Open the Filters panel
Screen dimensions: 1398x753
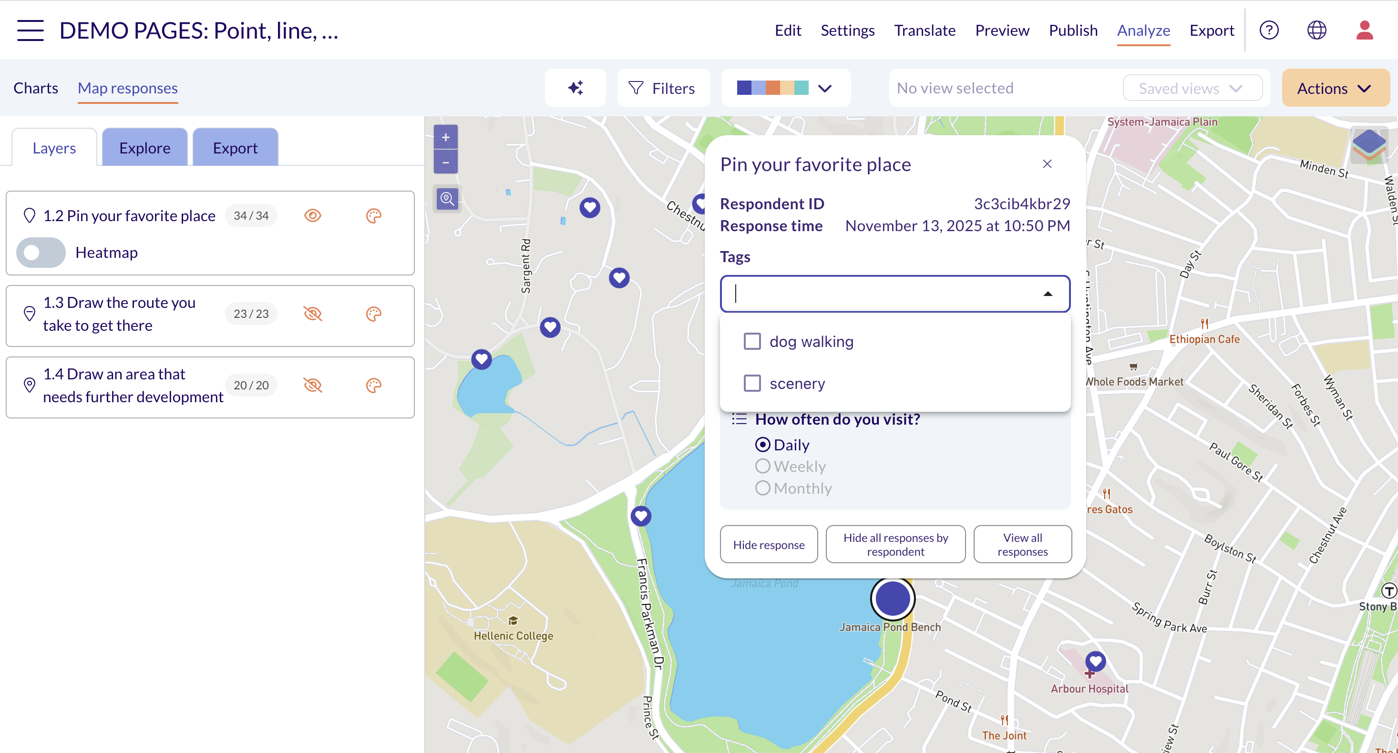coord(663,88)
